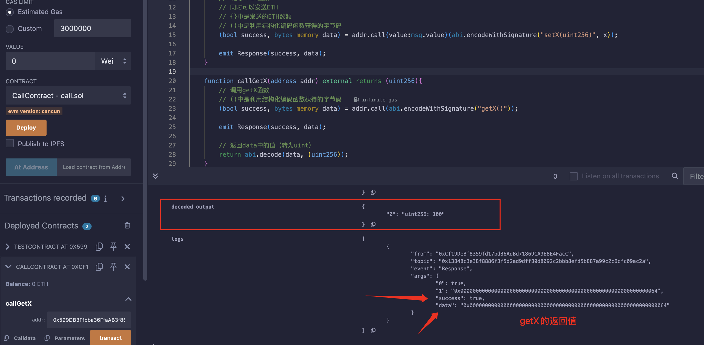Open the CallContract - call.sol contract dropdown

[68, 96]
